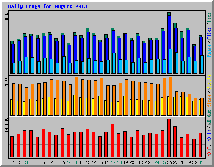Click the "Pages" legend label
The width and height of the screenshot is (214, 167).
pos(209,51)
